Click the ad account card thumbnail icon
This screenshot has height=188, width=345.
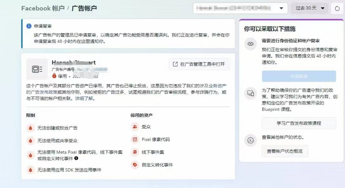(37, 69)
